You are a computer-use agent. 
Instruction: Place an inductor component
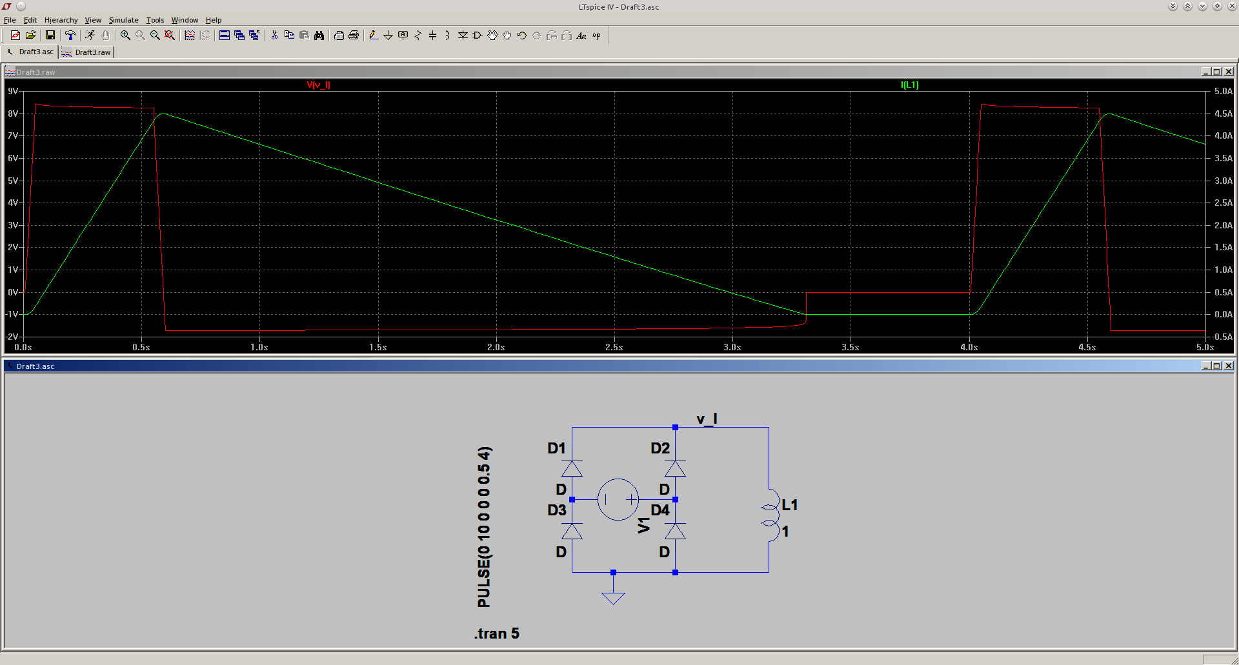point(448,35)
